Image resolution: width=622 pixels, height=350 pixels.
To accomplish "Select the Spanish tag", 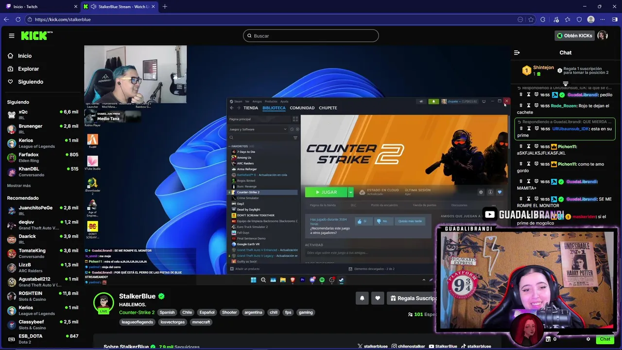I will pos(167,313).
